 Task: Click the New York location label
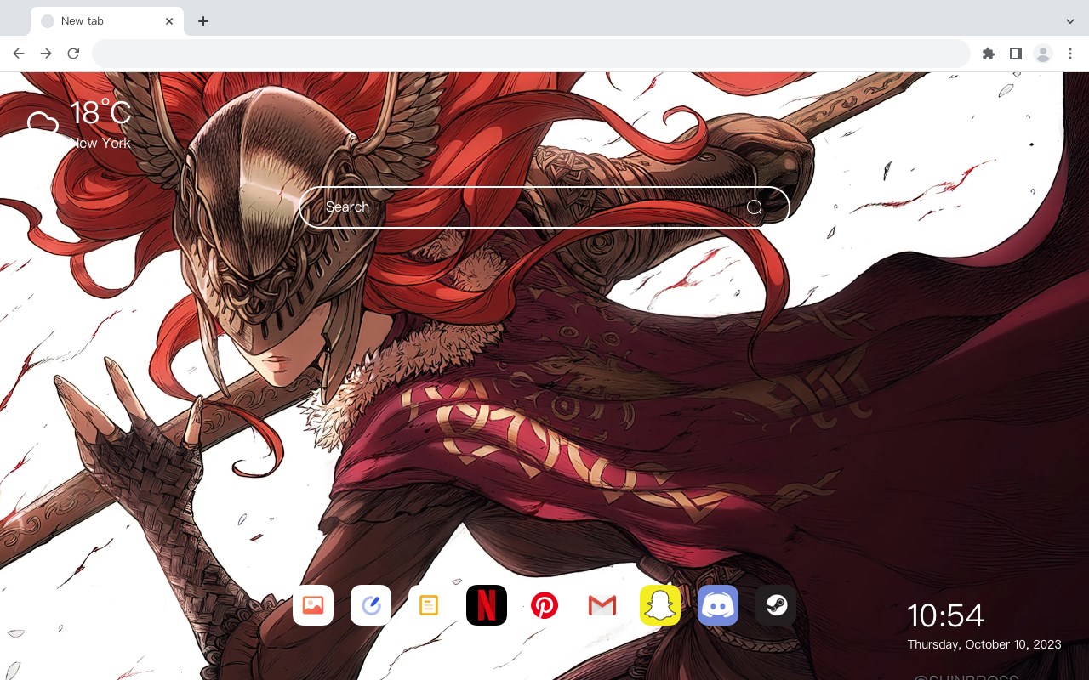100,144
